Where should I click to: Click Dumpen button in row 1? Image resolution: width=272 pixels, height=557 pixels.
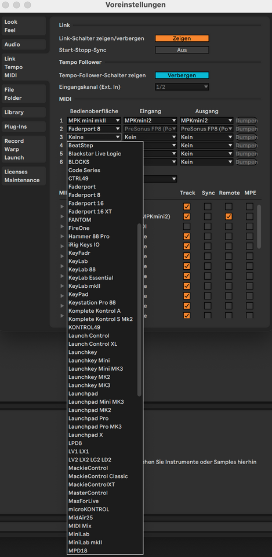click(247, 121)
